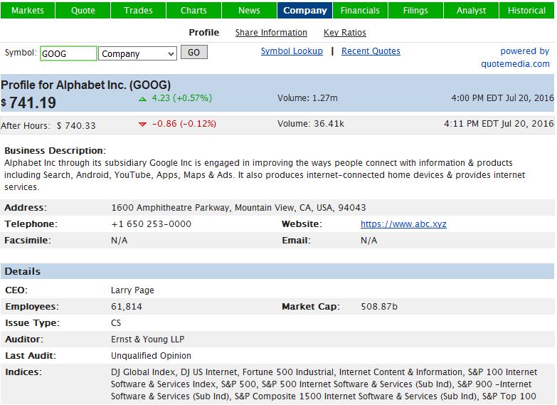Click the Volume: 1.27m text
Viewport: 557px width, 405px height.
click(307, 98)
